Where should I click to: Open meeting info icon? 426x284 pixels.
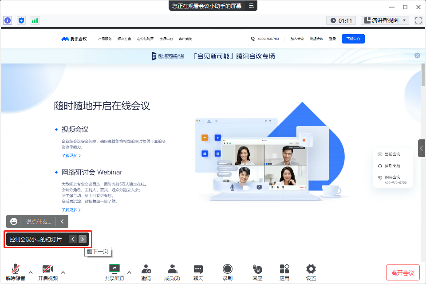(8, 20)
